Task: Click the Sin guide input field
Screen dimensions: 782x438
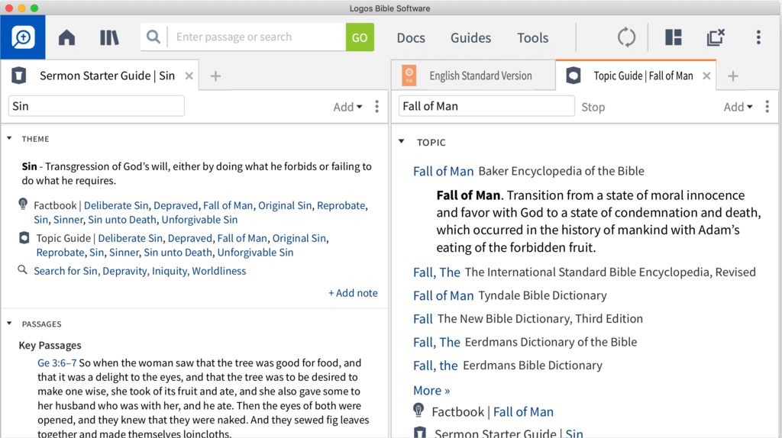Action: click(x=96, y=106)
